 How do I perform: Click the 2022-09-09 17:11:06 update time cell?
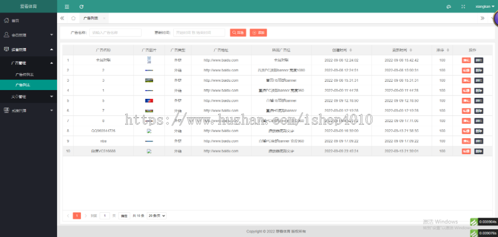pyautogui.click(x=402, y=121)
